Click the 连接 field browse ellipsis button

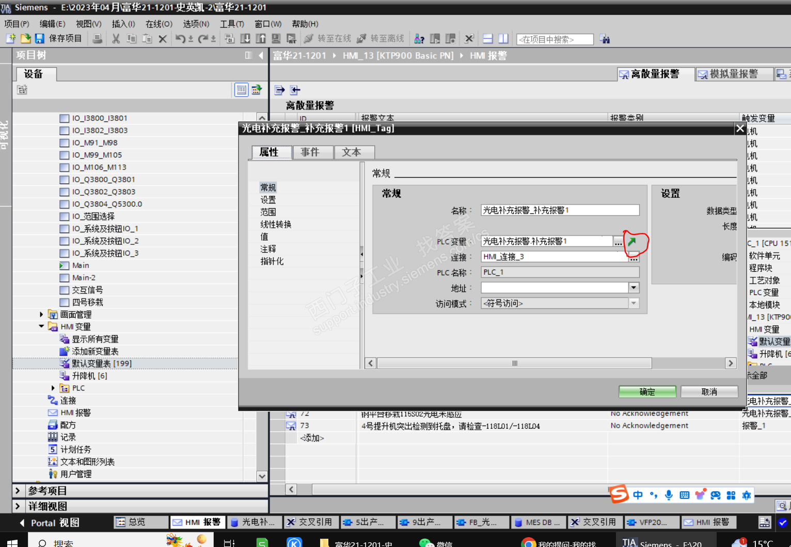634,257
